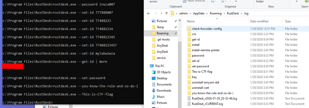309x108 pixels.
Task: Open the .git-hooks folder in the navigation pane
Action: pos(163,39)
